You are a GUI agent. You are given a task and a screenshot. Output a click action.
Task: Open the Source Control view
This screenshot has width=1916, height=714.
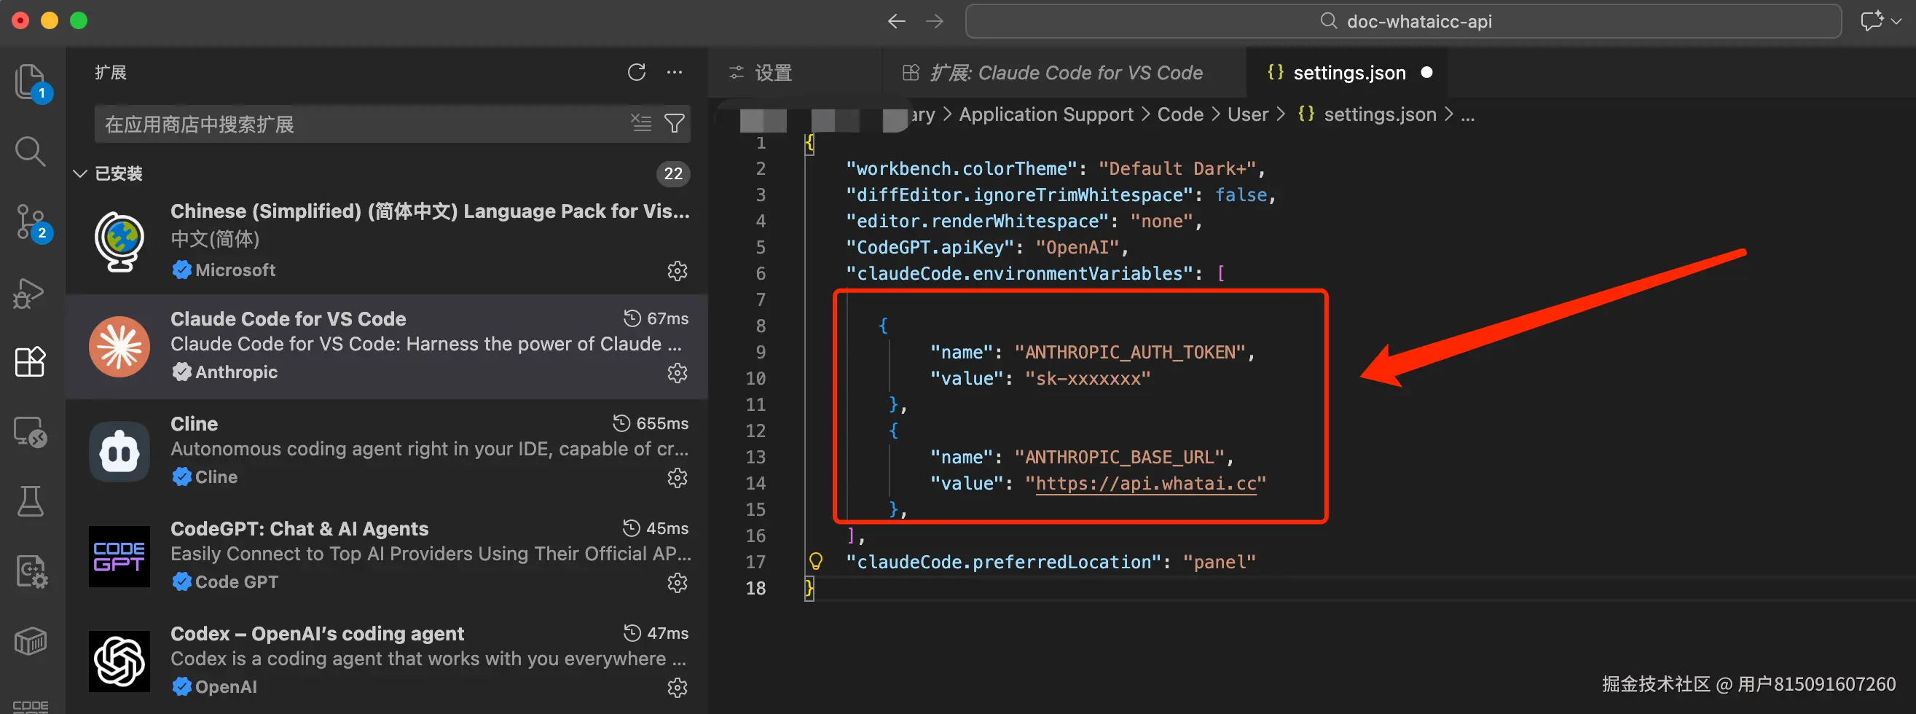click(31, 221)
